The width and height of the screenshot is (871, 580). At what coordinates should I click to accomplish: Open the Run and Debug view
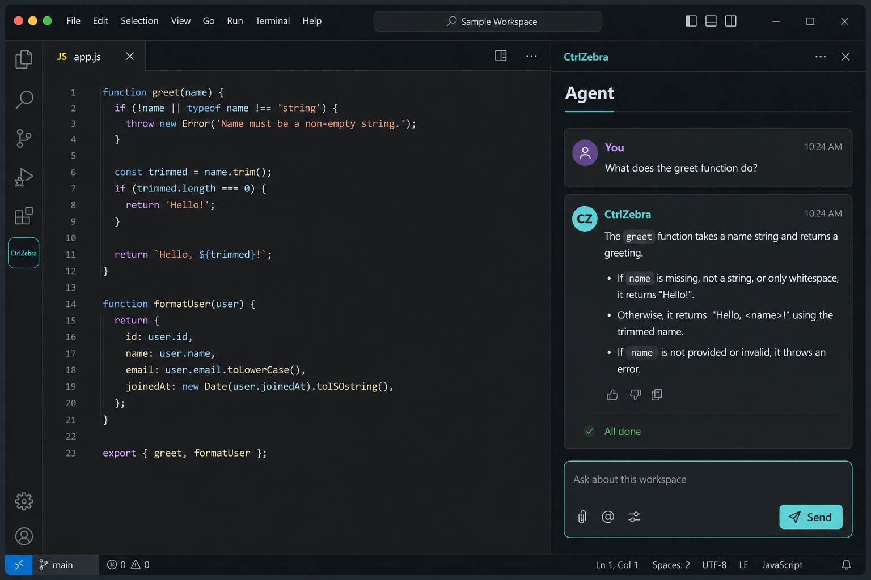point(24,177)
